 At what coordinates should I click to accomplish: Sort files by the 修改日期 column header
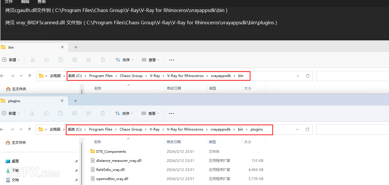(174, 142)
